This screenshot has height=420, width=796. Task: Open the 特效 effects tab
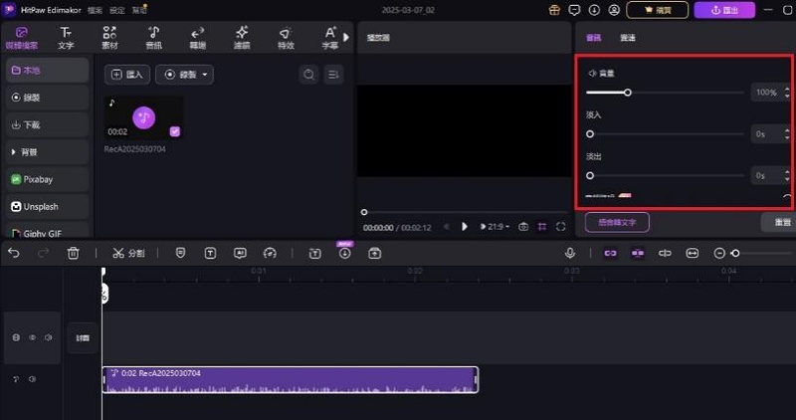tap(286, 38)
